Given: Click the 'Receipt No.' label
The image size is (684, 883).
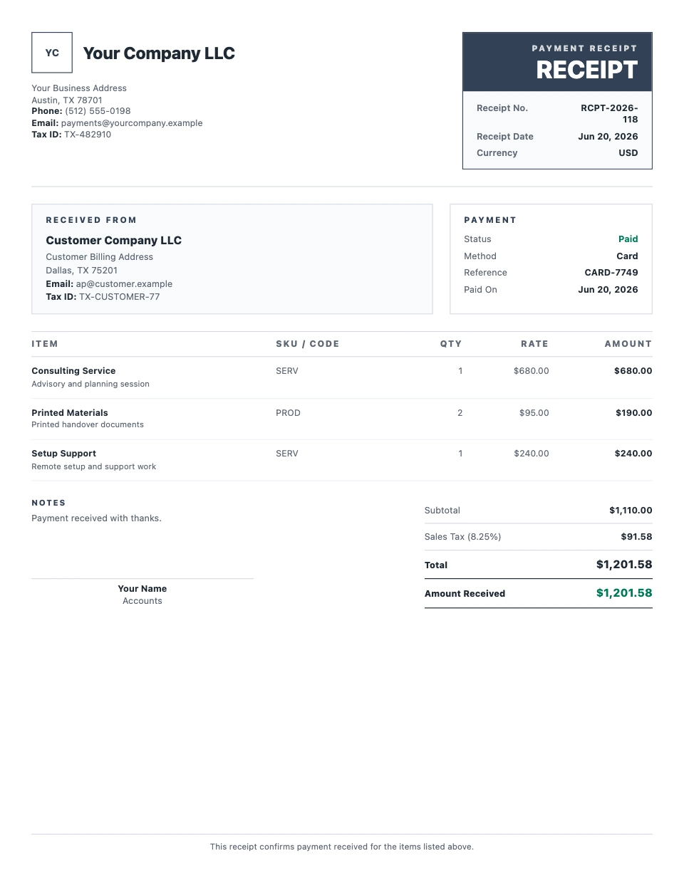Looking at the screenshot, I should pyautogui.click(x=502, y=108).
